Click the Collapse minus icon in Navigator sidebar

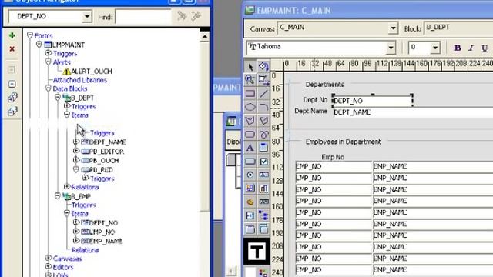coord(12,84)
